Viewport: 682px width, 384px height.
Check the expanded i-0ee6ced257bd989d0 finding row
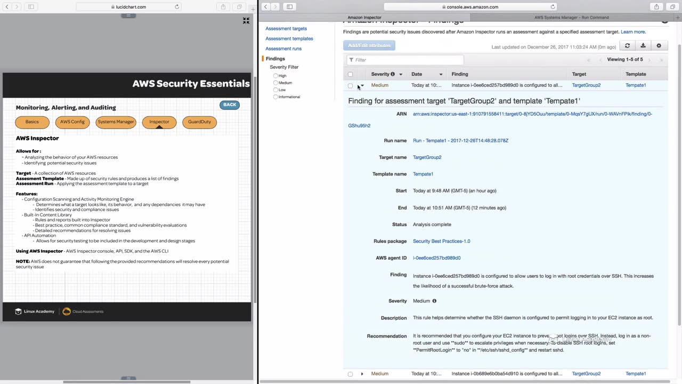click(350, 85)
